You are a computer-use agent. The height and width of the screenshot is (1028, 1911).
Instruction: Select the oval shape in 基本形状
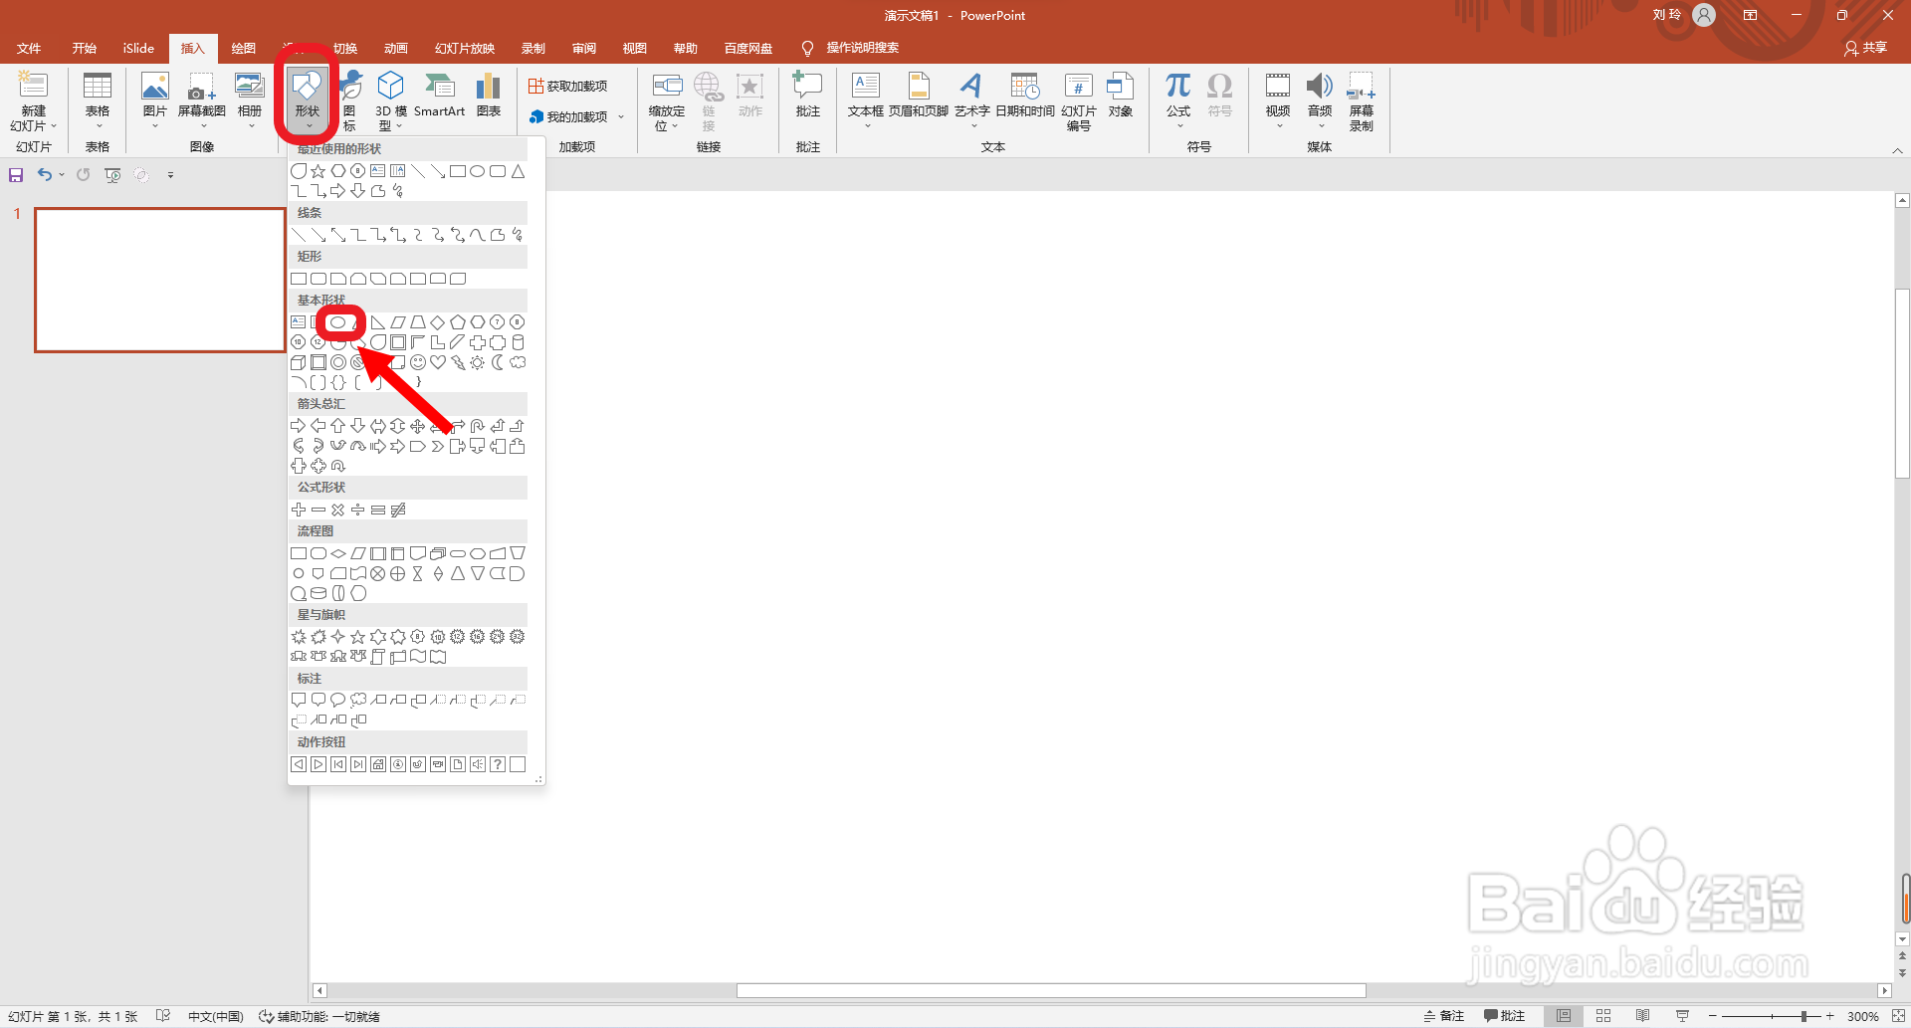click(x=338, y=322)
